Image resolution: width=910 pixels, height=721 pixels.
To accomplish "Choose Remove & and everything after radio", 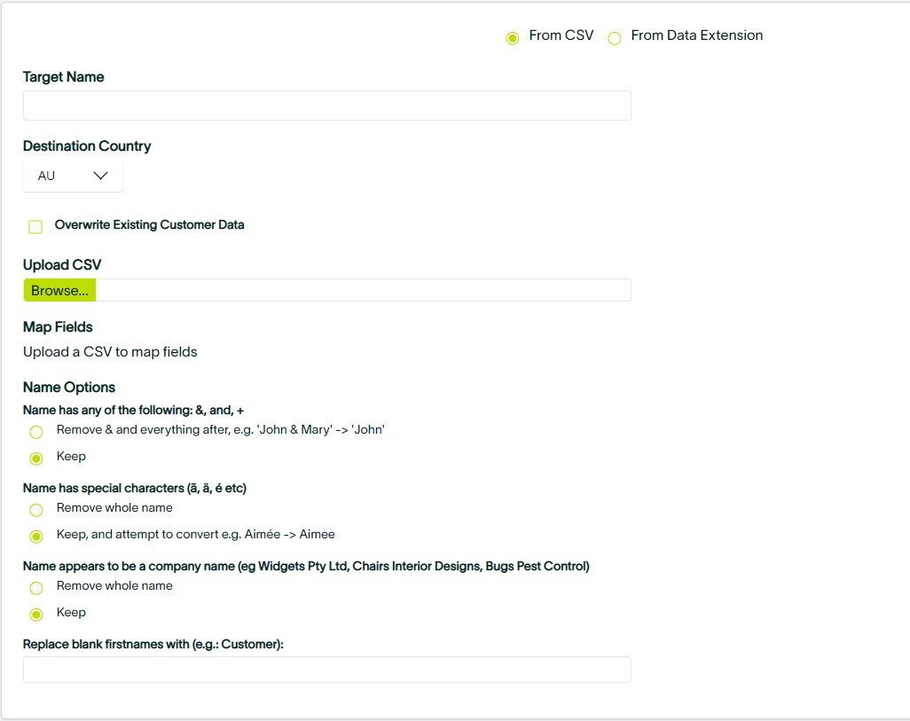I will pos(36,433).
